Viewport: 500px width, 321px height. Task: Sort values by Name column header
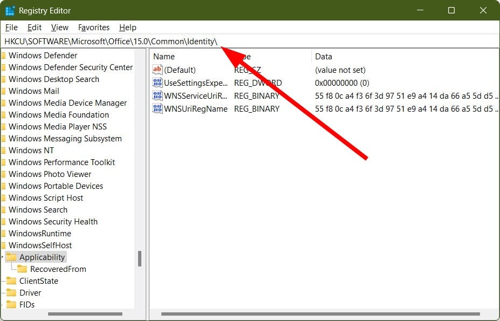point(164,57)
